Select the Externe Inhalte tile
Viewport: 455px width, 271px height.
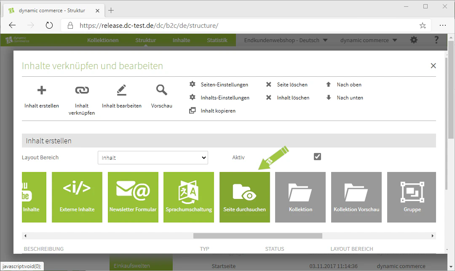point(77,197)
